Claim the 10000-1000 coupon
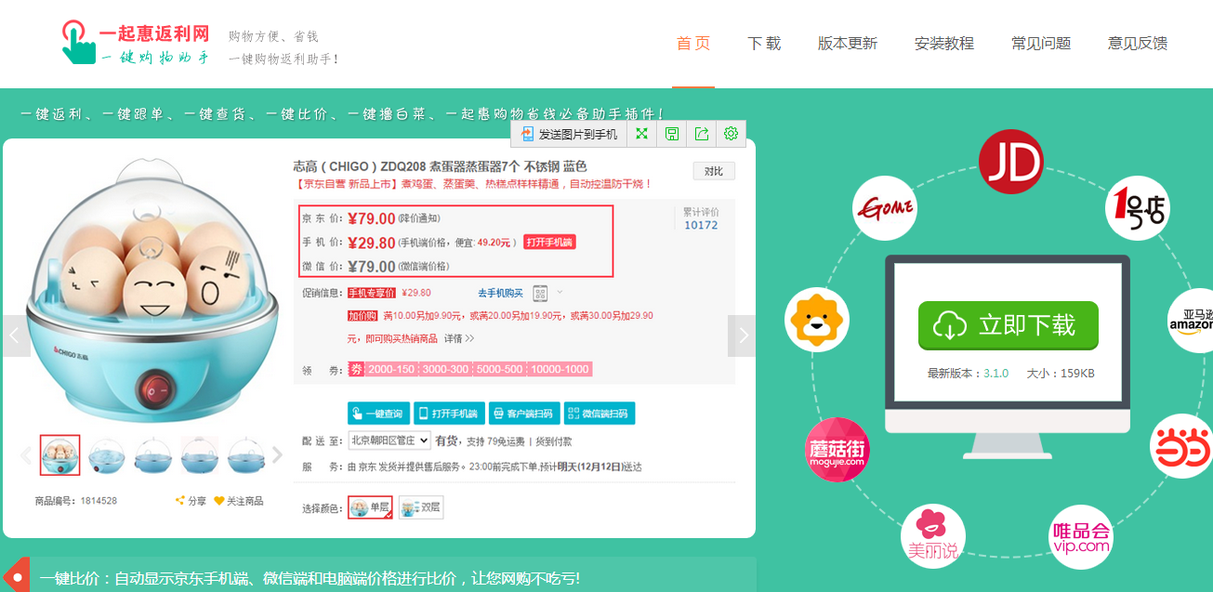 click(x=560, y=369)
